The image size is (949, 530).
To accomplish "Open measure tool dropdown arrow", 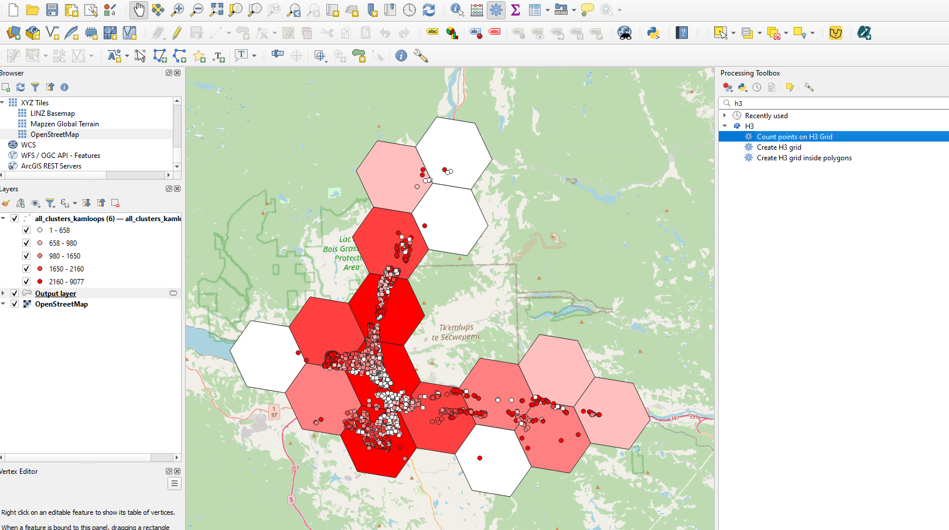I will coord(574,10).
